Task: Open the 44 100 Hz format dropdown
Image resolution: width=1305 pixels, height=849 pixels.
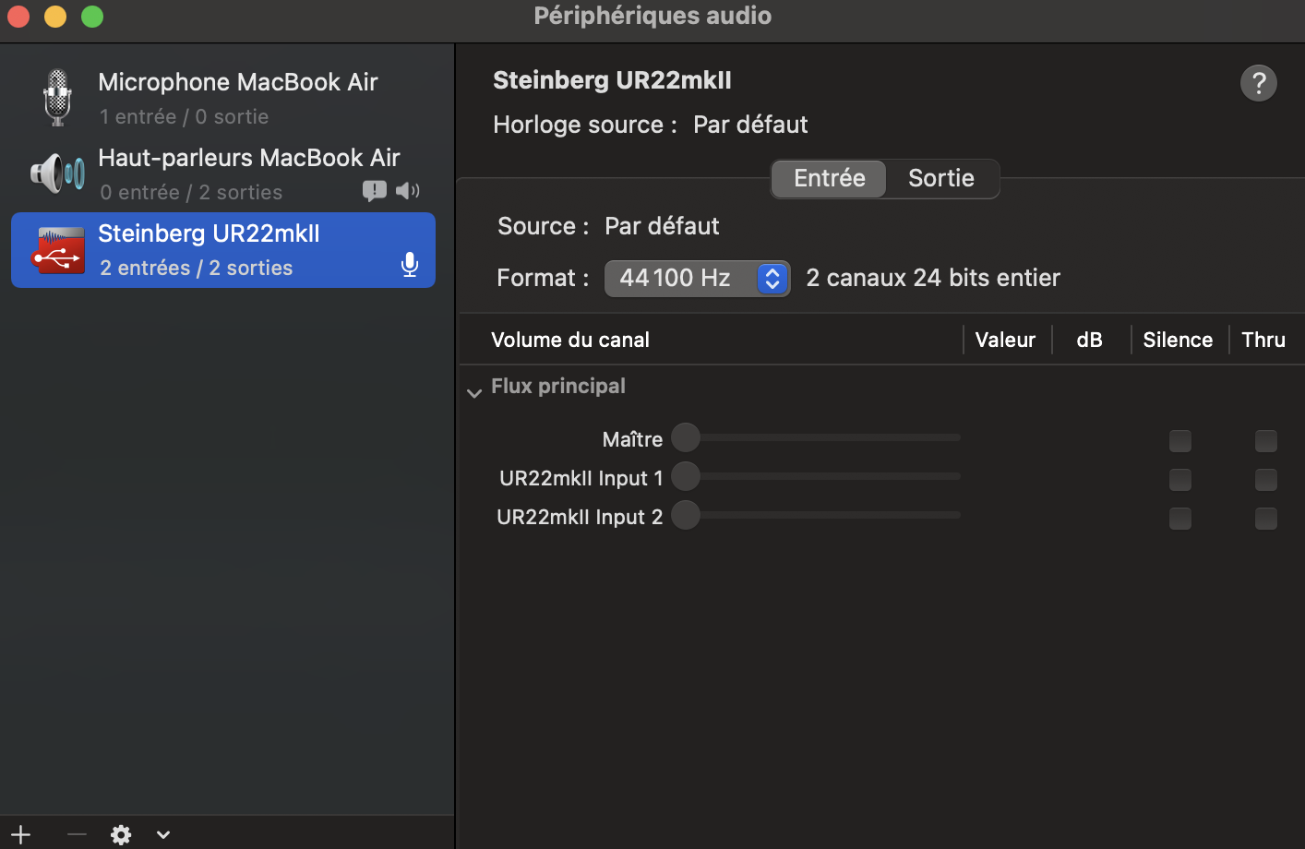Action: click(697, 278)
